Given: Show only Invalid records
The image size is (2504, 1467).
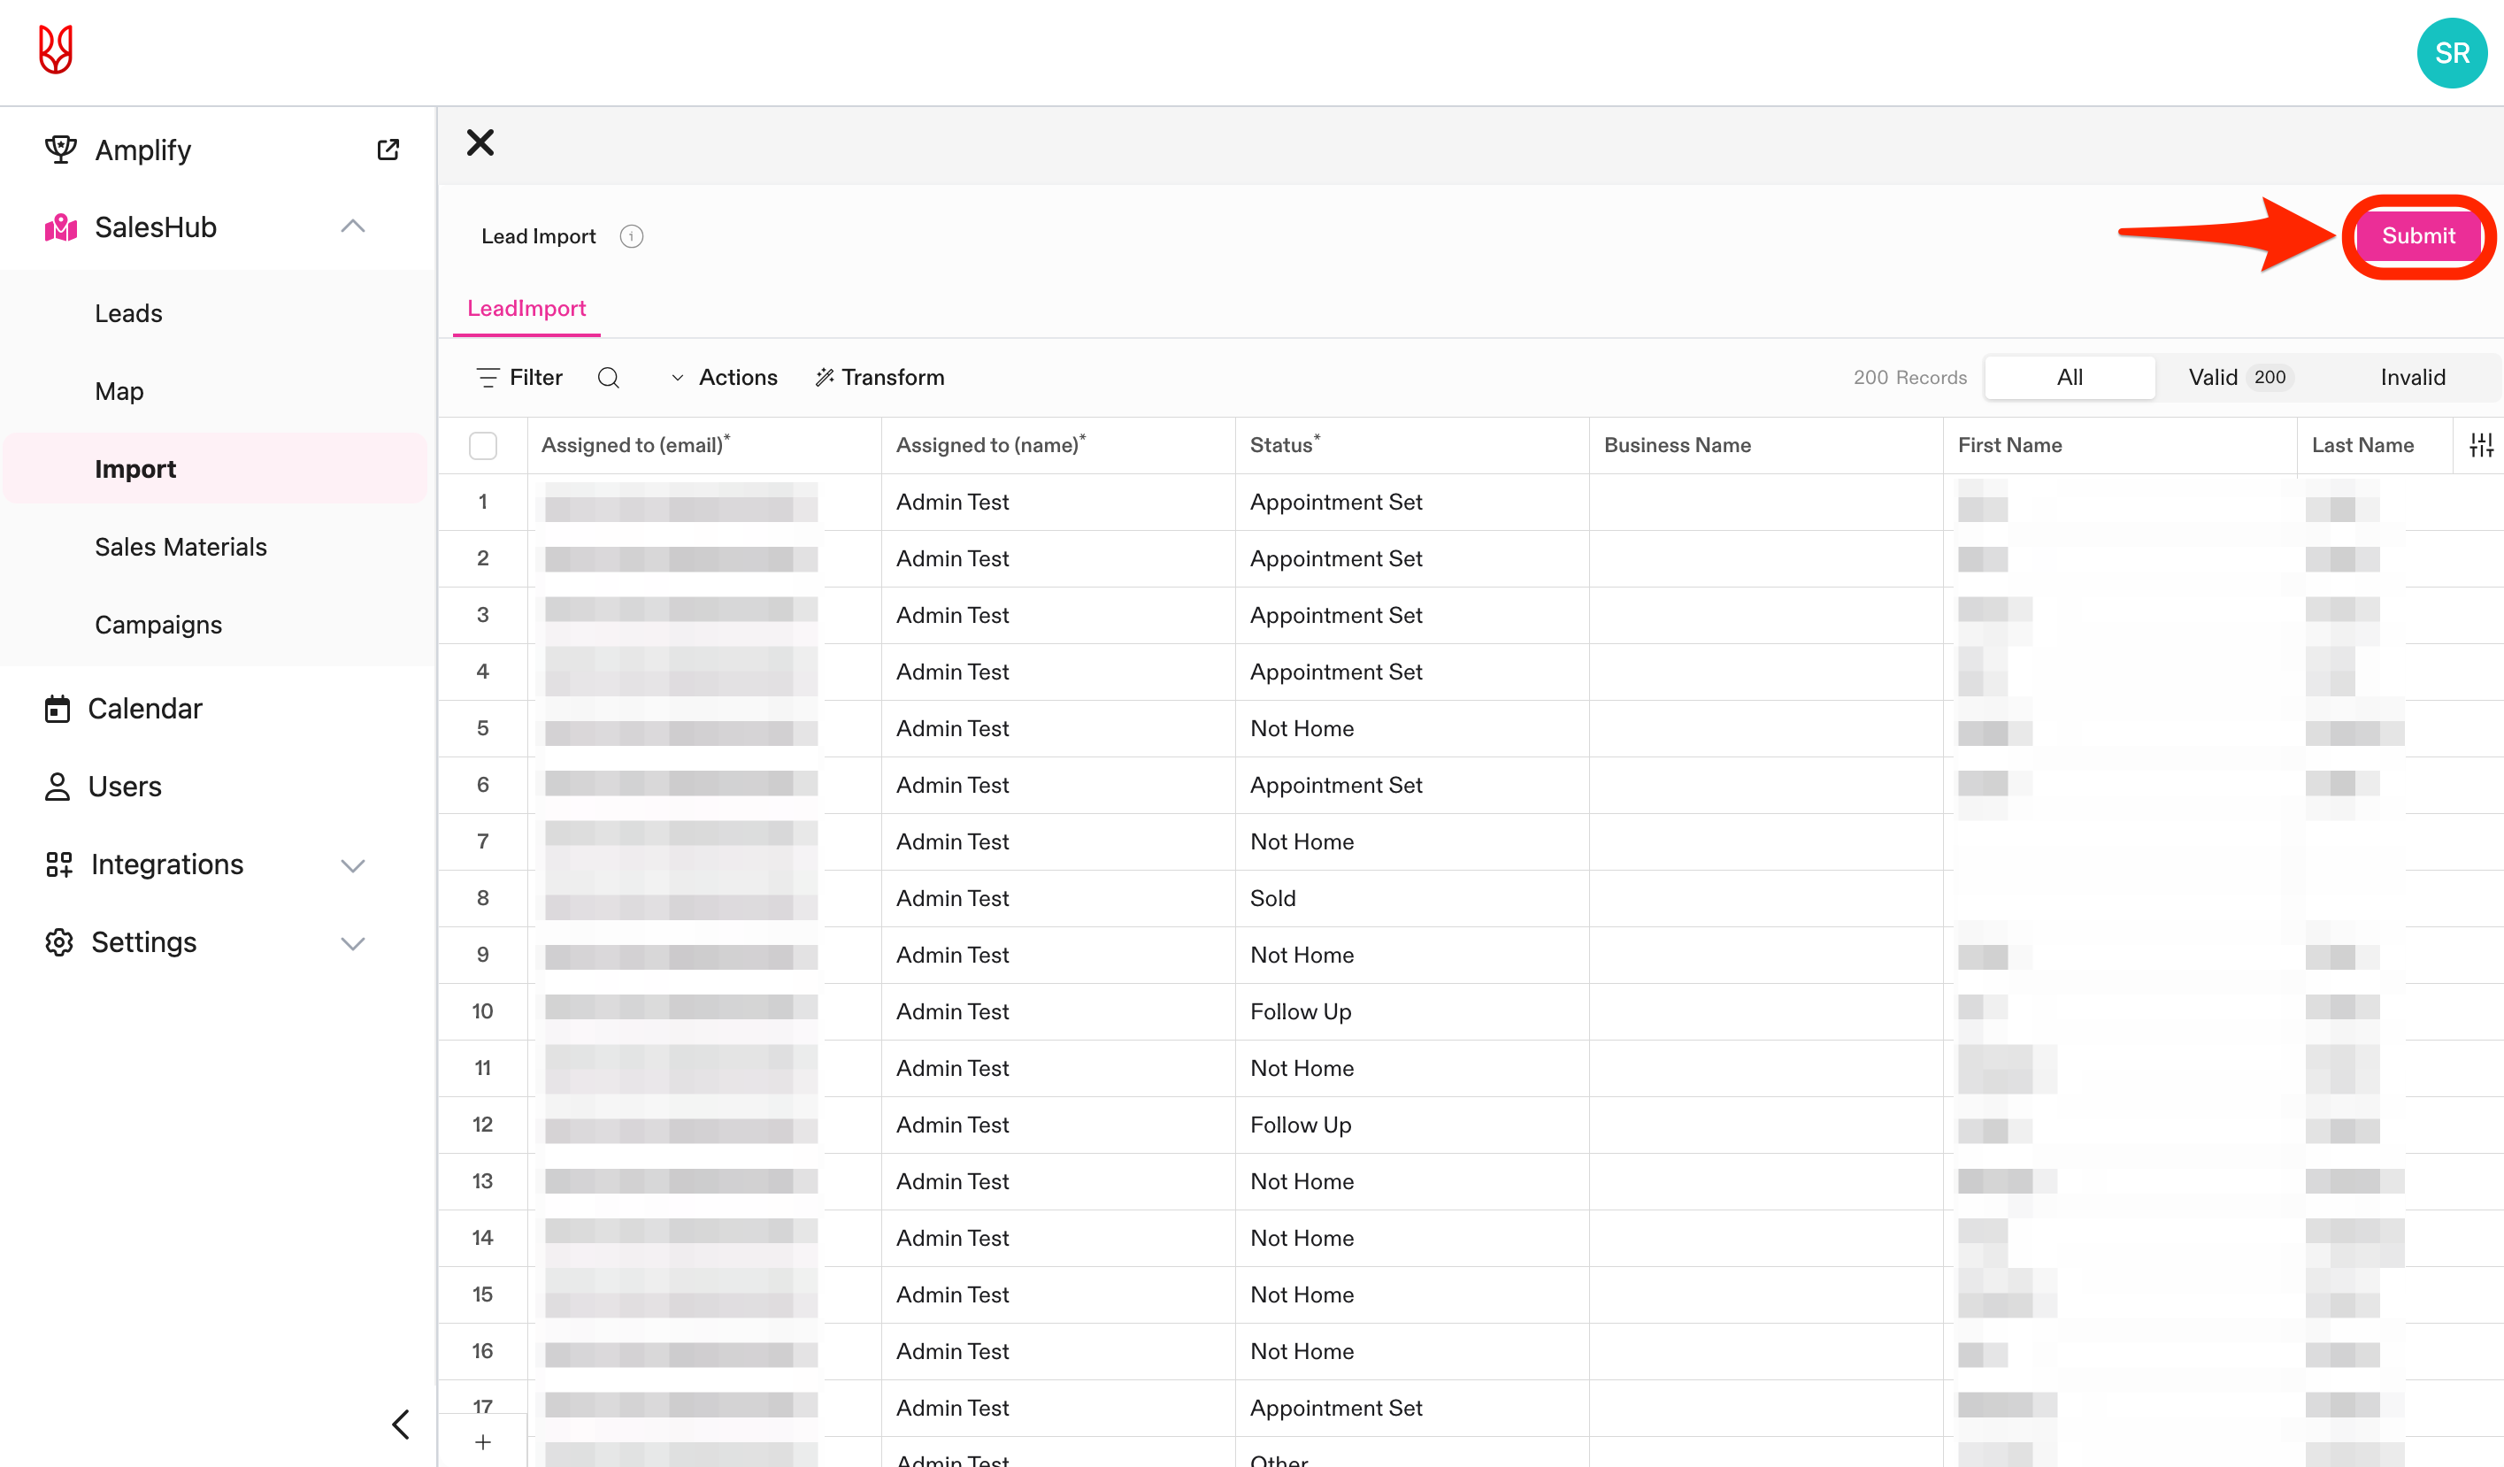Looking at the screenshot, I should click(2412, 378).
